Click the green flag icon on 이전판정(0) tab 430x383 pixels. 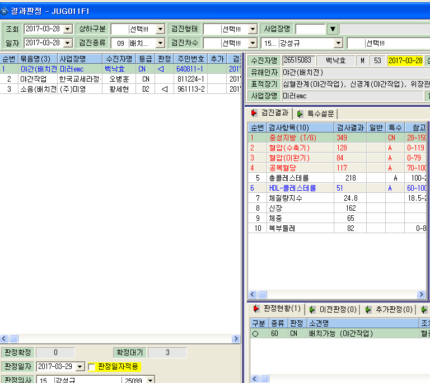[x=312, y=310]
